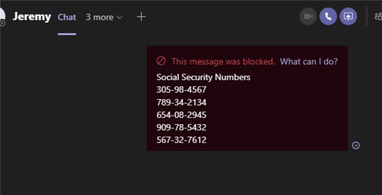The width and height of the screenshot is (382, 195).
Task: Click the message line starting with 654
Action: (x=181, y=115)
